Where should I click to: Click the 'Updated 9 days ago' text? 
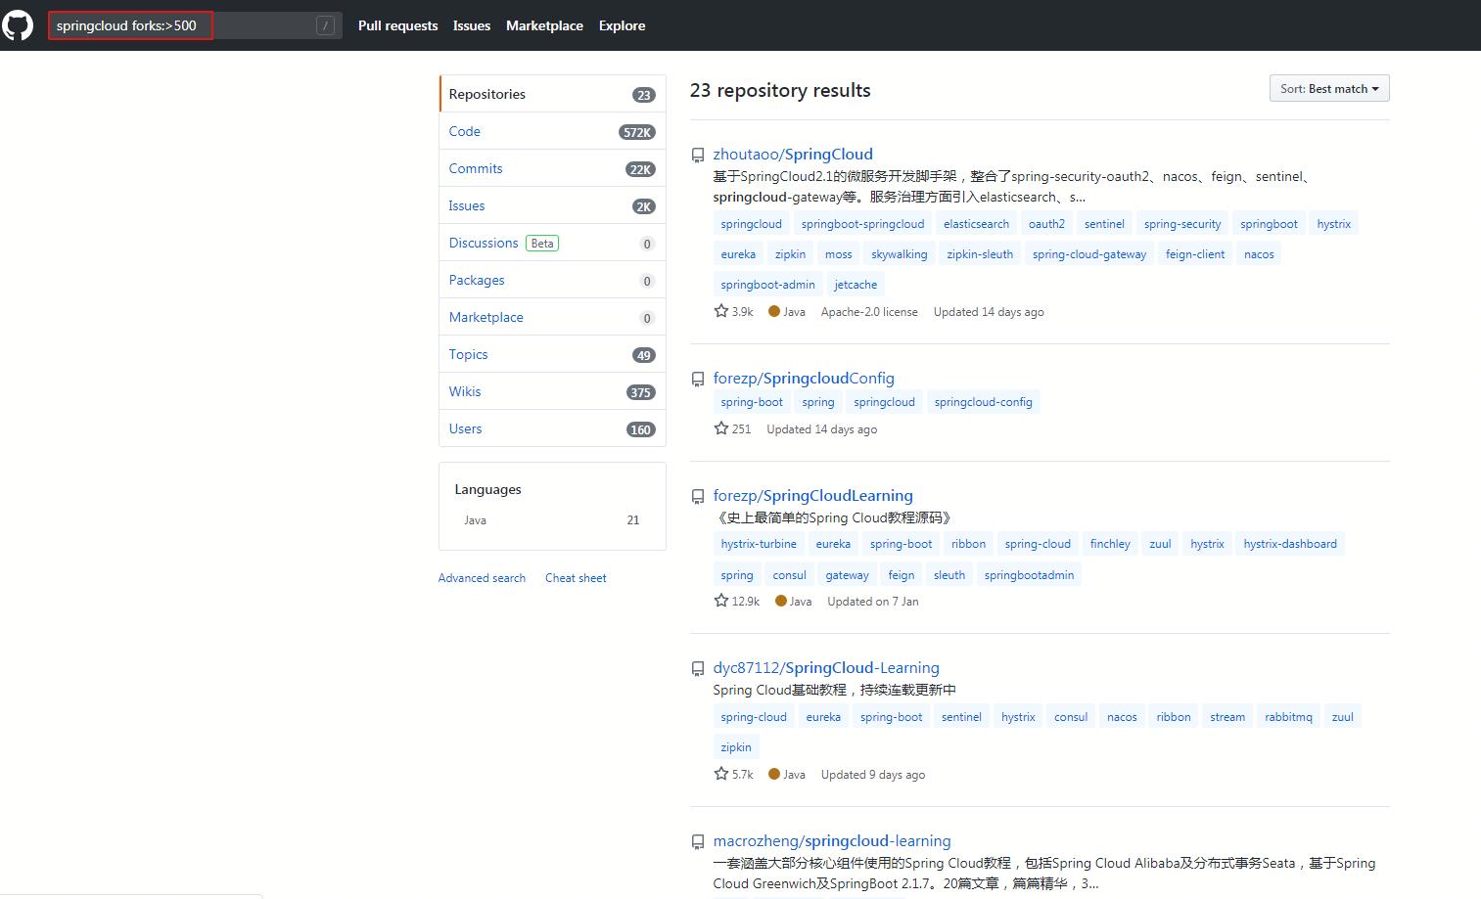tap(873, 775)
